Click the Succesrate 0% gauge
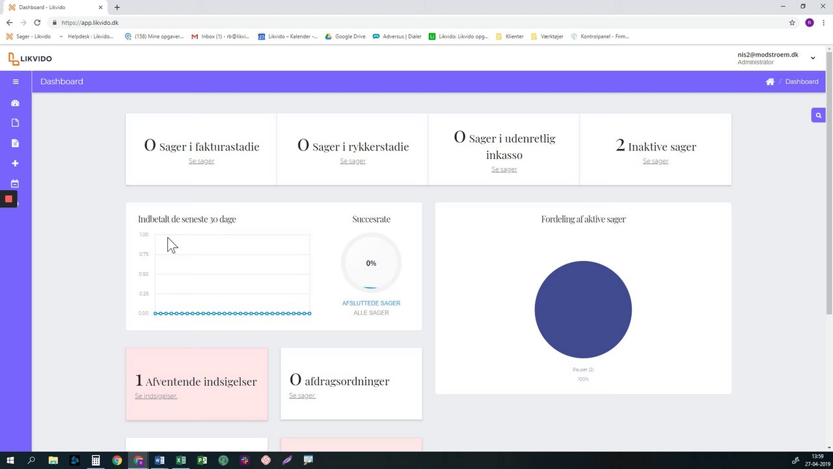Screen dimensions: 833x469 coord(371,263)
